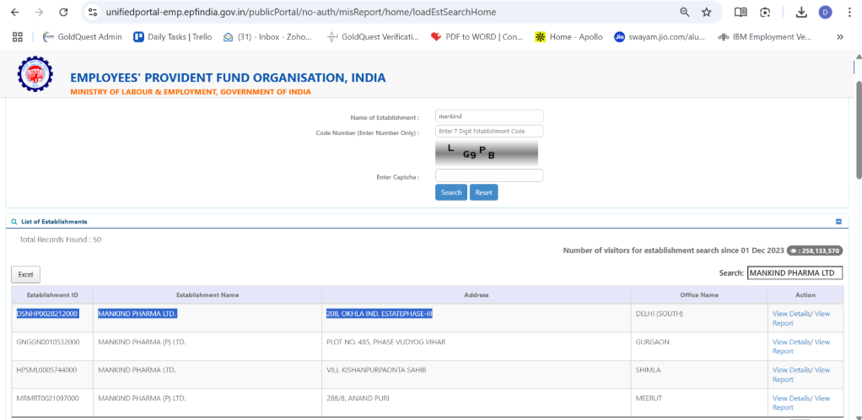Image resolution: width=862 pixels, height=420 pixels.
Task: Click the EPFO logo emblem
Action: pyautogui.click(x=35, y=75)
